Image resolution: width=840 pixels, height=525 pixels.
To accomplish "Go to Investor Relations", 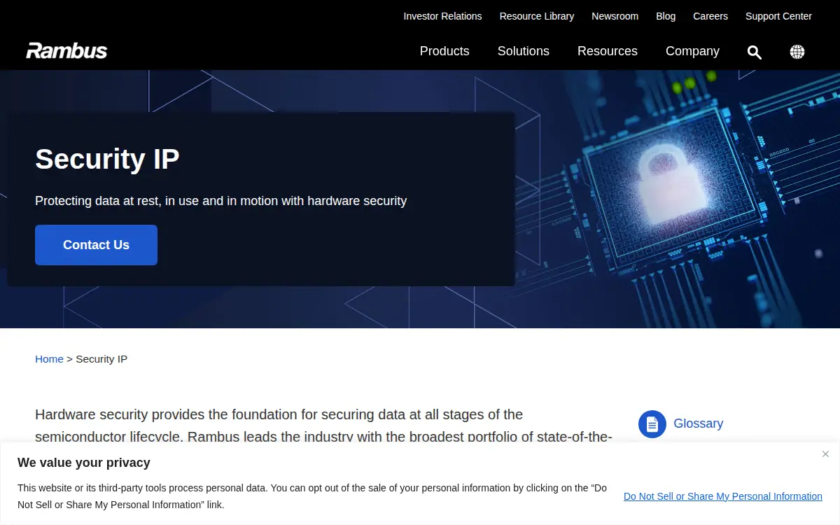I will (x=442, y=16).
